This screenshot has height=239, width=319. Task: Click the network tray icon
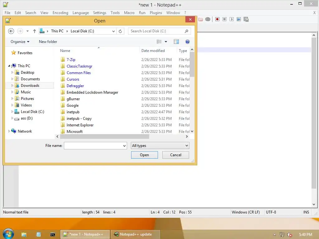coord(282,235)
